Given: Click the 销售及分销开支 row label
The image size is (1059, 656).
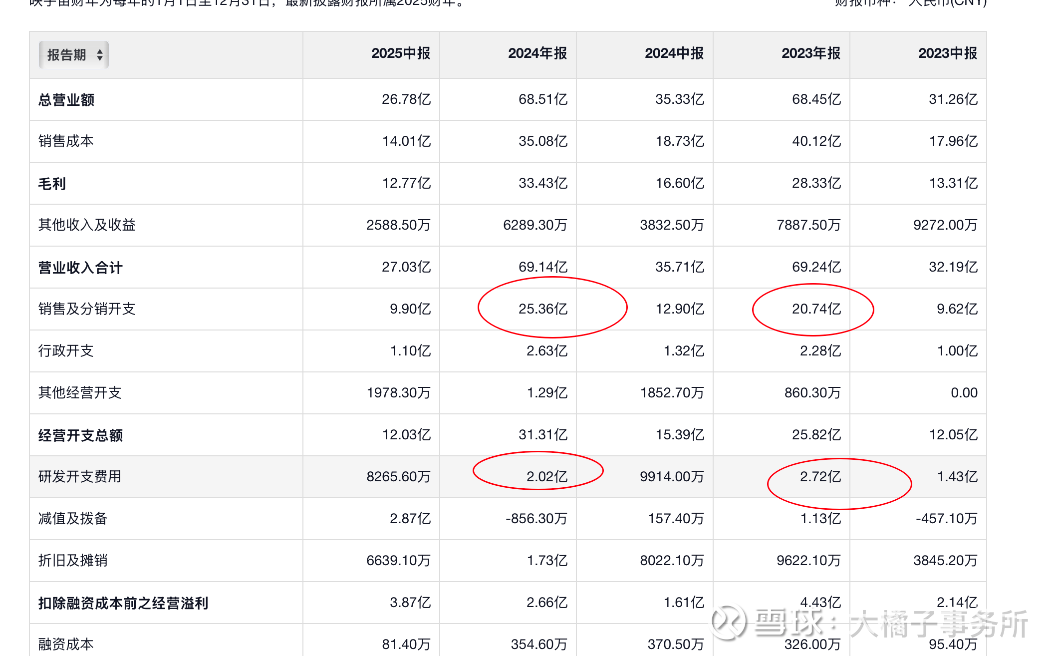Looking at the screenshot, I should click(87, 309).
